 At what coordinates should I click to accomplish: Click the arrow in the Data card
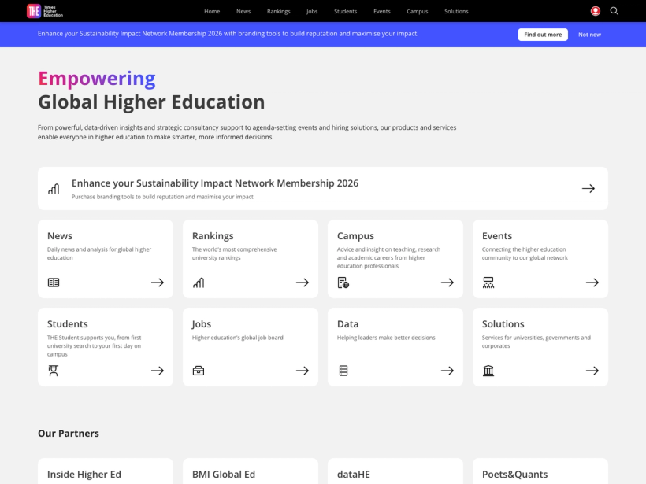click(447, 371)
